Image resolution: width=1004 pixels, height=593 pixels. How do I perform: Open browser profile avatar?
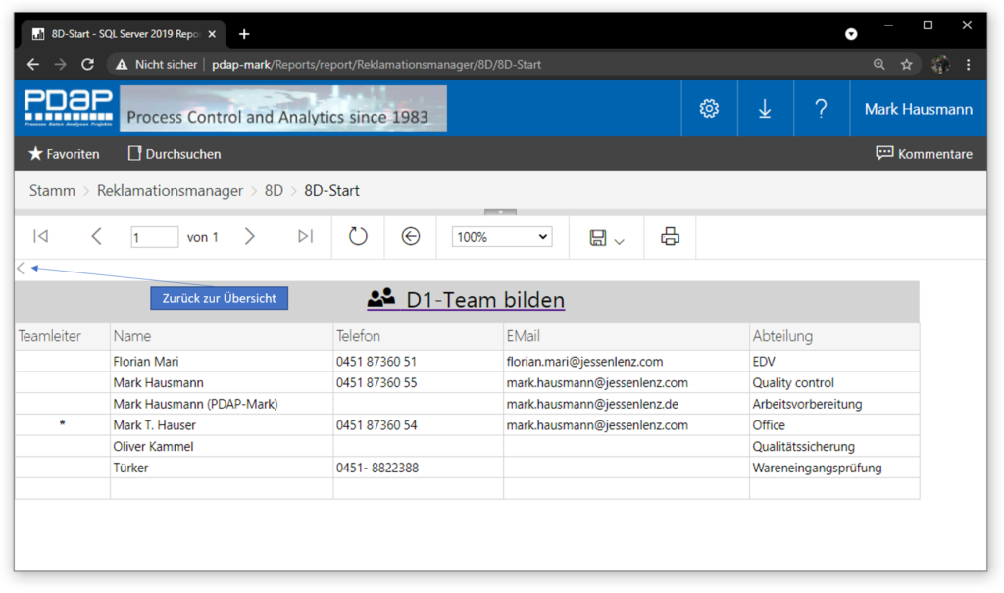click(940, 64)
